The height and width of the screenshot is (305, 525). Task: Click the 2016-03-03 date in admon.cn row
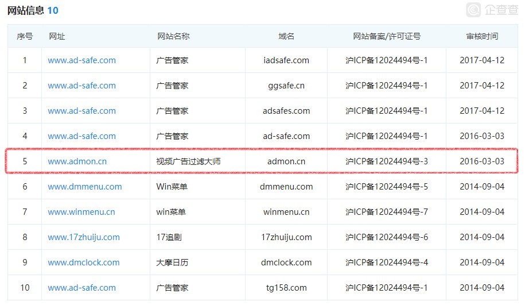coord(482,161)
